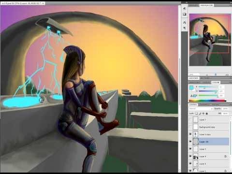Switch to the Color tab
Screen dimensions: 232x174
(x=216, y=82)
